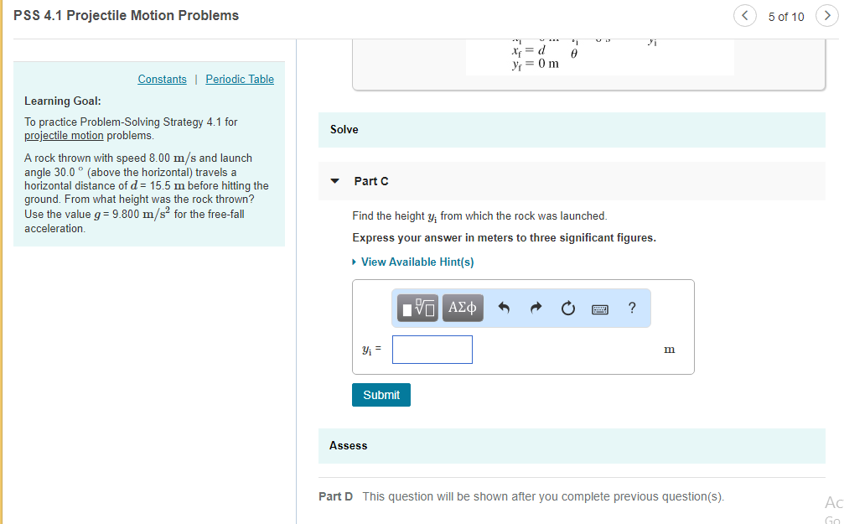
Task: Expand the Part D section
Action: coord(335,496)
